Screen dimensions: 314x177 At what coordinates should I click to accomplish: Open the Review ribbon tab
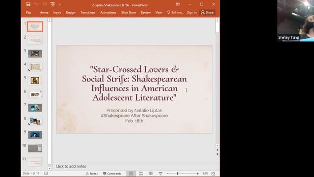coord(146,12)
